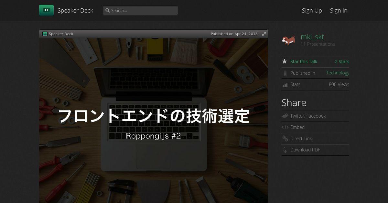Viewport: 388px width, 203px height.
Task: Open the Speaker Deck home text link
Action: [x=75, y=10]
